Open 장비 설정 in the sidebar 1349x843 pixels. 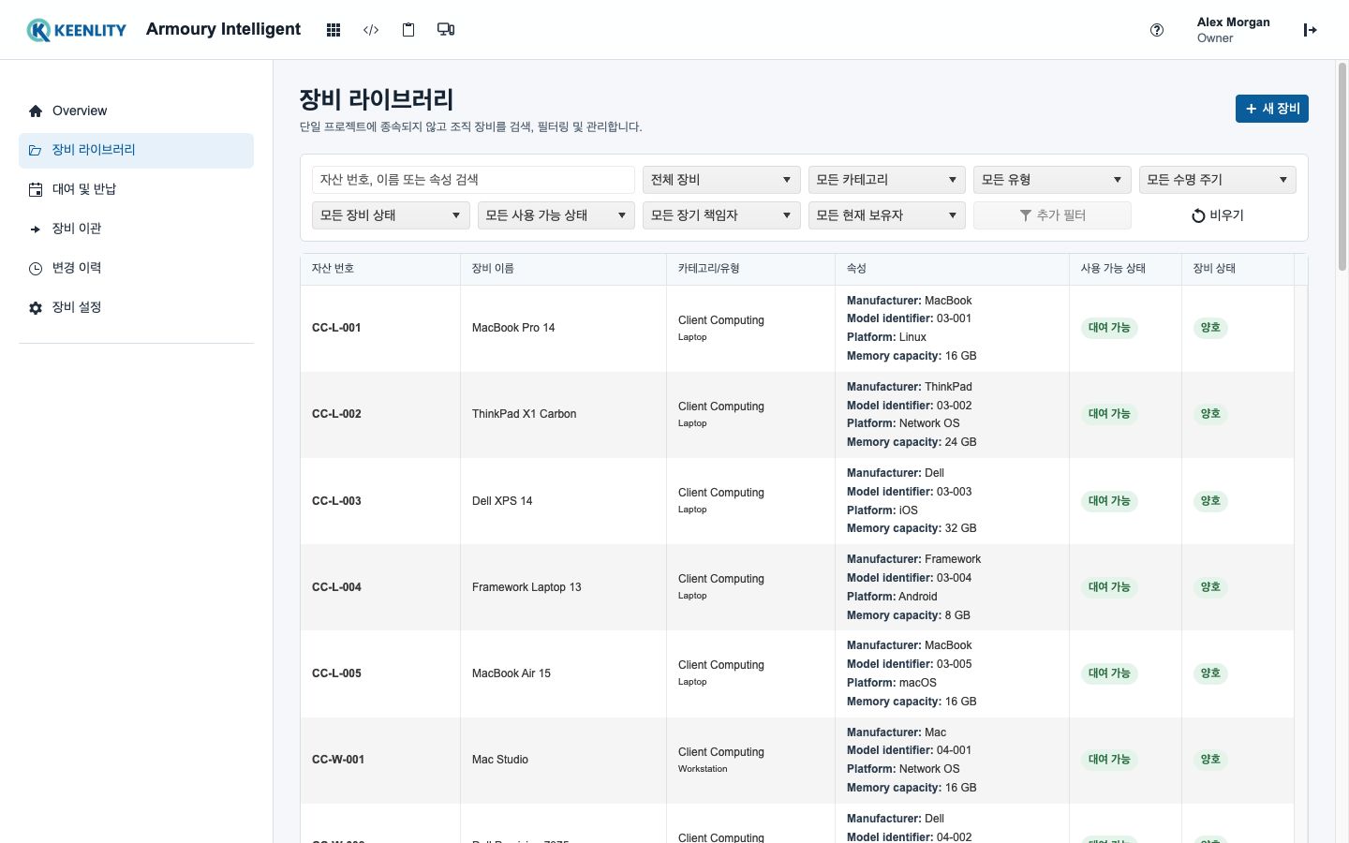136,307
